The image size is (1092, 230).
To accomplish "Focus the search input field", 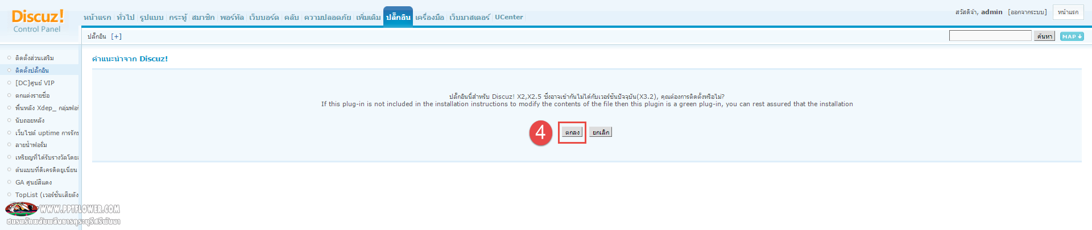I will [990, 36].
